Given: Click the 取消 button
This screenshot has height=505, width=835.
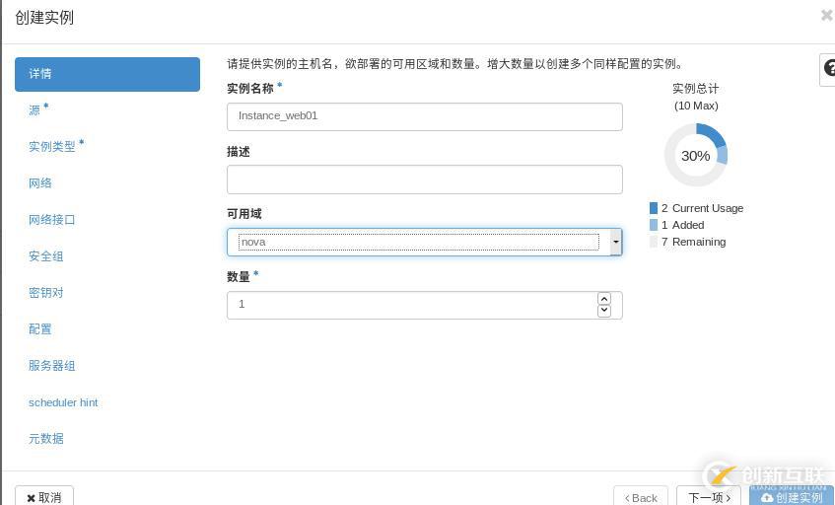Looking at the screenshot, I should click(44, 496).
